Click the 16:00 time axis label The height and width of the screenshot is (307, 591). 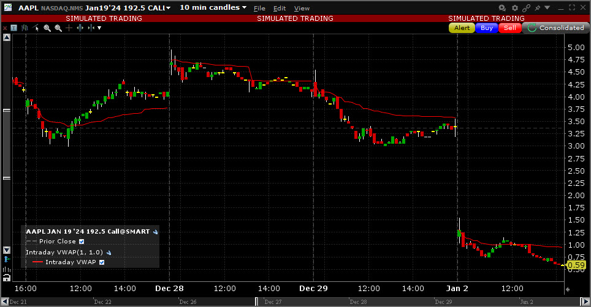coord(26,289)
